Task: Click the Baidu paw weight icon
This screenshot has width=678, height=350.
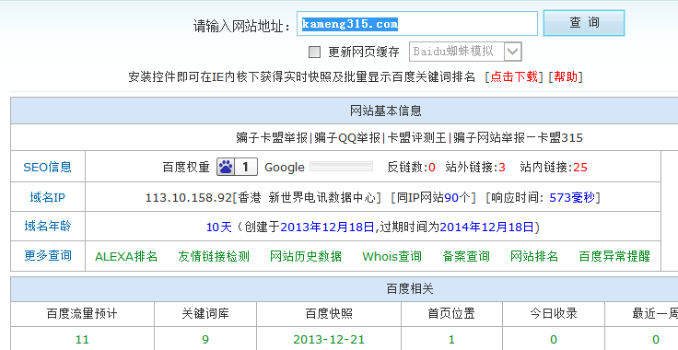Action: 226,167
